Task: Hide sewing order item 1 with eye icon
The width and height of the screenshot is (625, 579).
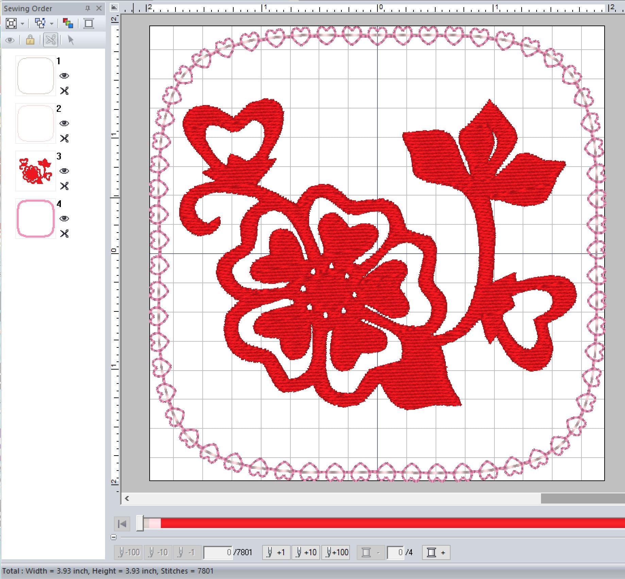Action: [64, 76]
